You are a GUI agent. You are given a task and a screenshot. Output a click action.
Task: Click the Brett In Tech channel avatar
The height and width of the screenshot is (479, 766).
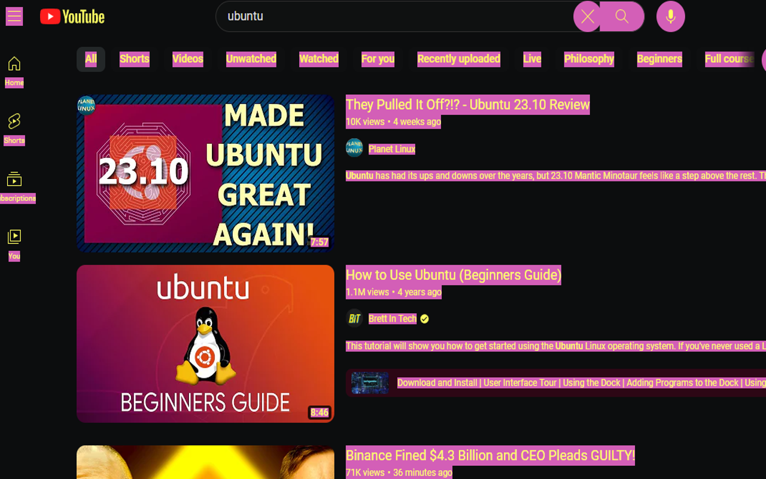(x=354, y=319)
